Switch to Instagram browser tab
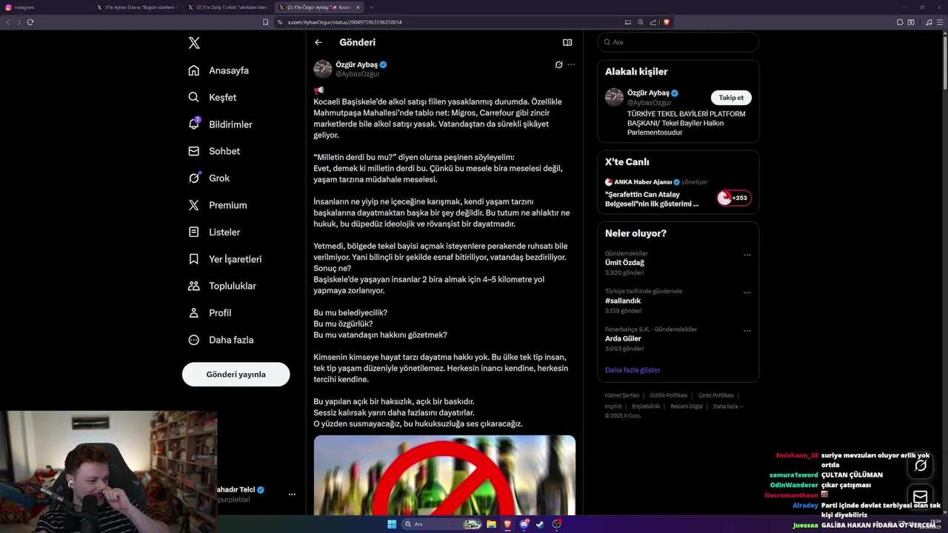 [44, 7]
